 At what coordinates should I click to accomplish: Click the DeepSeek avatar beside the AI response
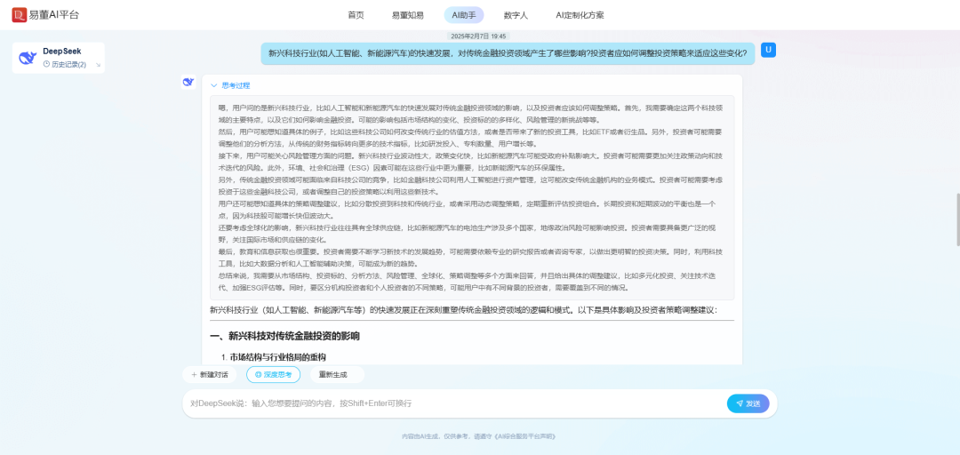[x=188, y=82]
